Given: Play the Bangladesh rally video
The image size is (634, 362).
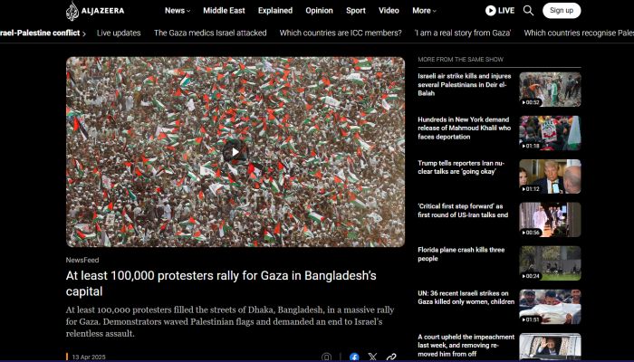Looking at the screenshot, I should tap(235, 152).
